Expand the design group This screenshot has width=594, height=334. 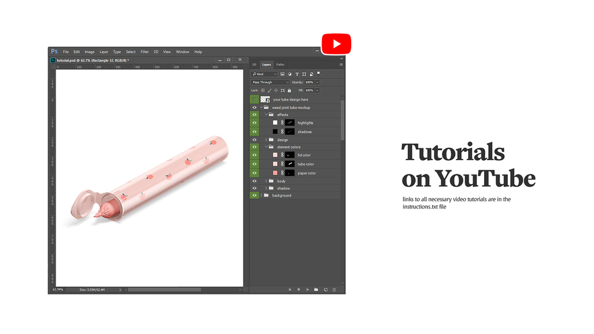[266, 140]
